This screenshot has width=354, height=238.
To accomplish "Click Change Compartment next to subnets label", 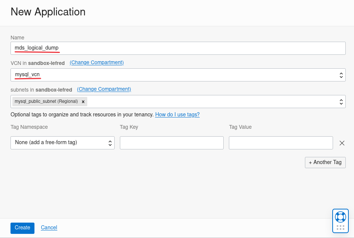I will (104, 89).
